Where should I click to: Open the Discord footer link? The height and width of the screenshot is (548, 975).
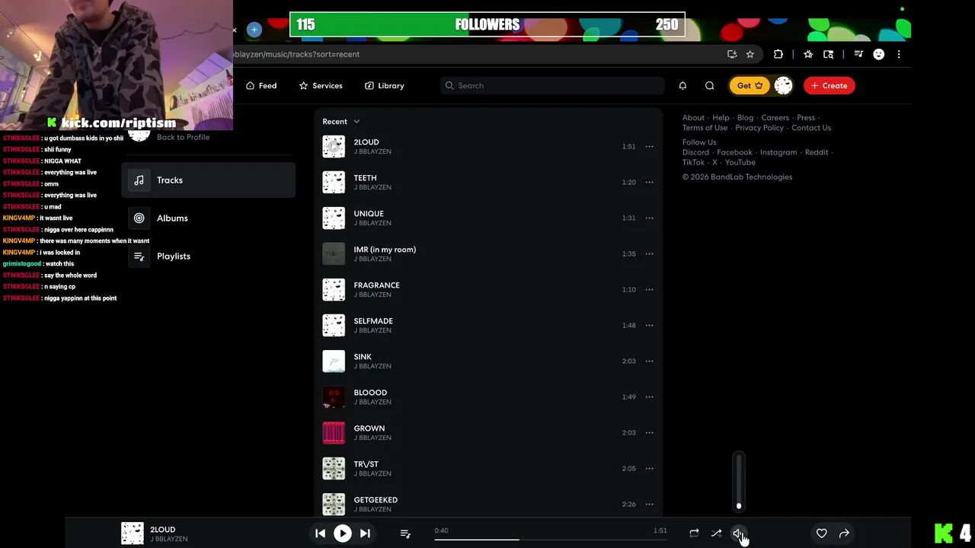click(x=695, y=152)
